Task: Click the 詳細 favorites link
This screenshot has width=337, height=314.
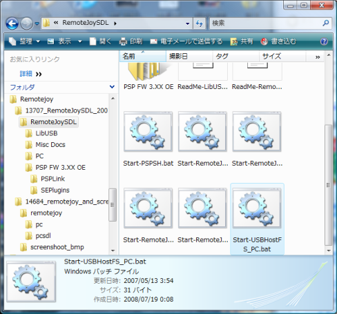Action: tap(26, 74)
